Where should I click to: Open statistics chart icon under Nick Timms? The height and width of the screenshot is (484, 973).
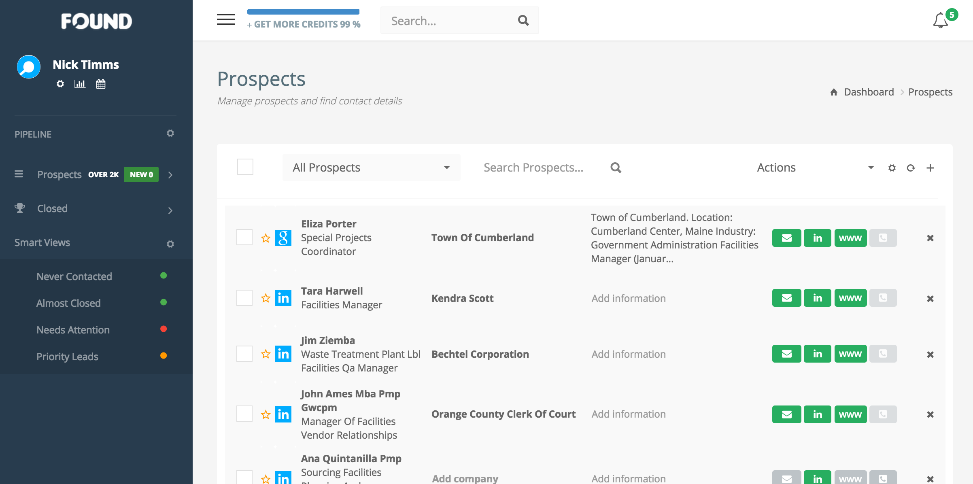[80, 84]
